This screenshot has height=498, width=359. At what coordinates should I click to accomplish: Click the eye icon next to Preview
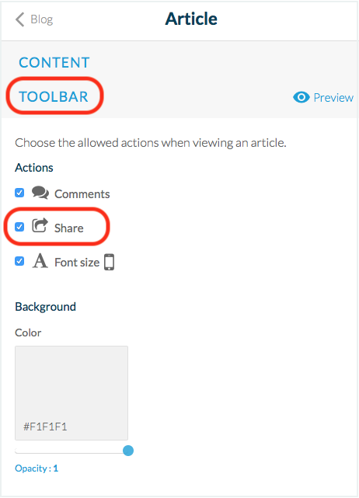point(301,97)
